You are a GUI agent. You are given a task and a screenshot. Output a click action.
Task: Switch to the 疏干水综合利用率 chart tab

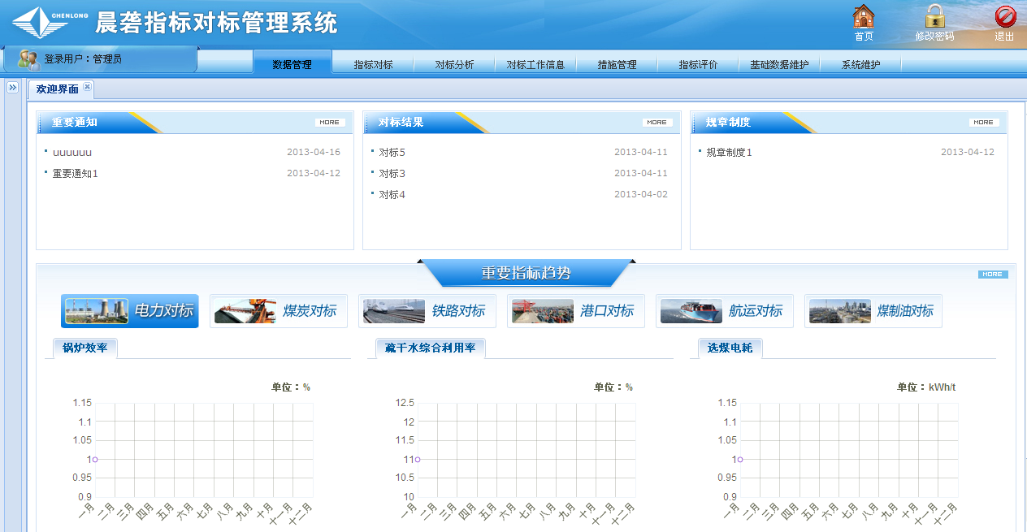pyautogui.click(x=431, y=348)
